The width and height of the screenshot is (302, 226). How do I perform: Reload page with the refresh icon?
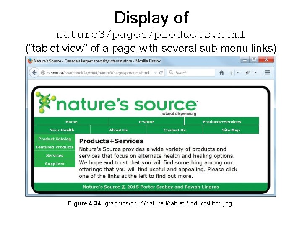161,73
